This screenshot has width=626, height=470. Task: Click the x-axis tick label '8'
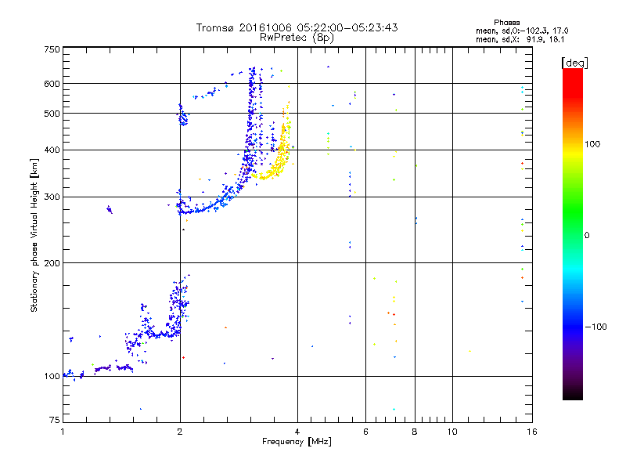pyautogui.click(x=415, y=432)
